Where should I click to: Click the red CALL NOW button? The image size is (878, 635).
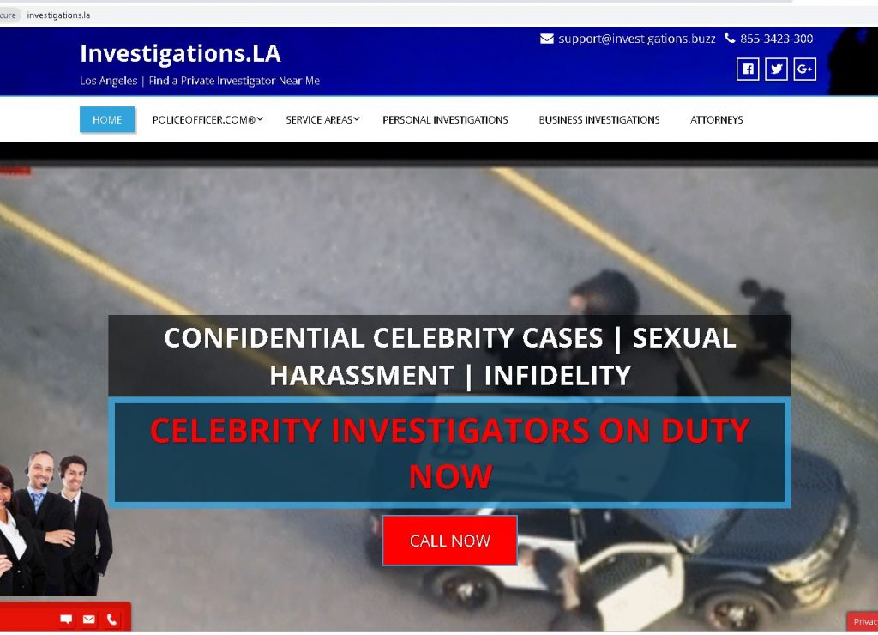(x=449, y=541)
